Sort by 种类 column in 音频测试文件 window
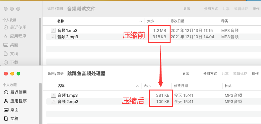The width and height of the screenshot is (261, 124). click(x=225, y=21)
